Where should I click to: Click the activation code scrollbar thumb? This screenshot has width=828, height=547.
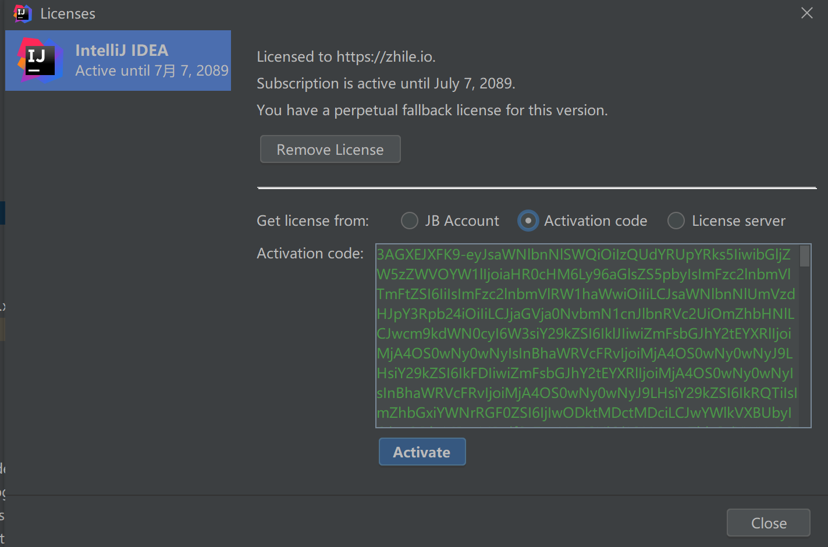click(x=805, y=256)
